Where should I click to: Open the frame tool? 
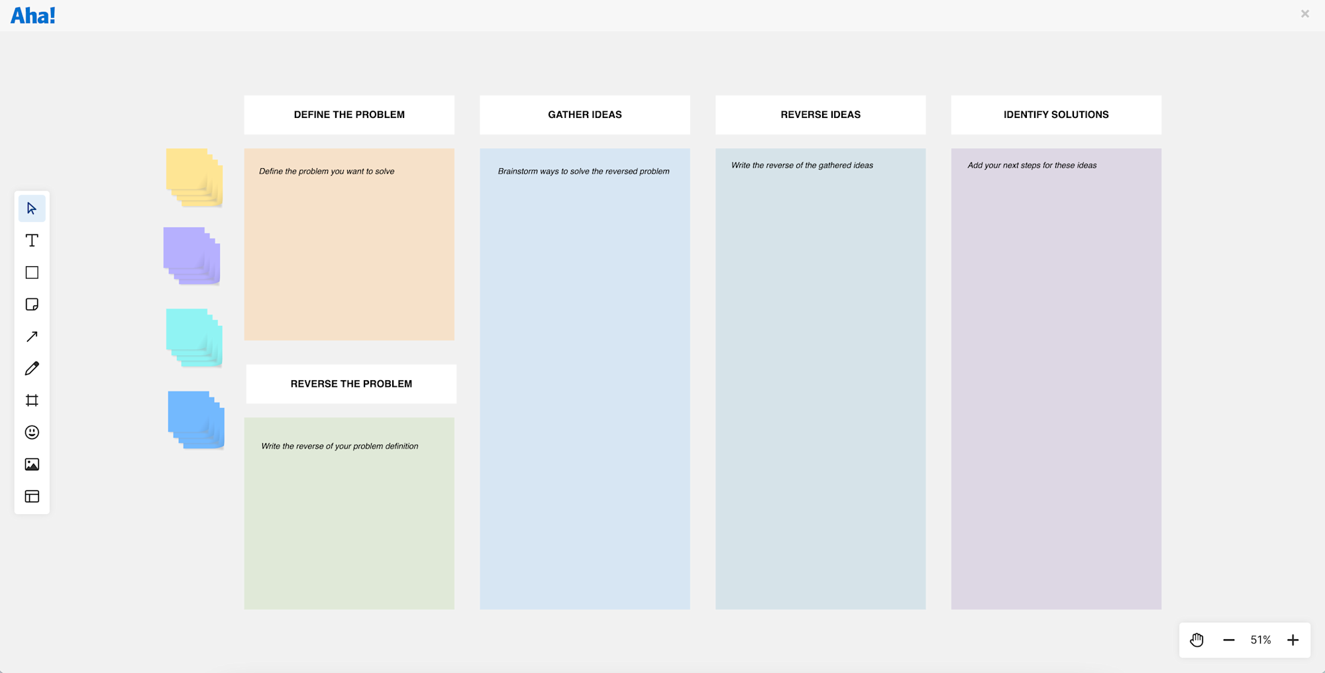pos(31,400)
